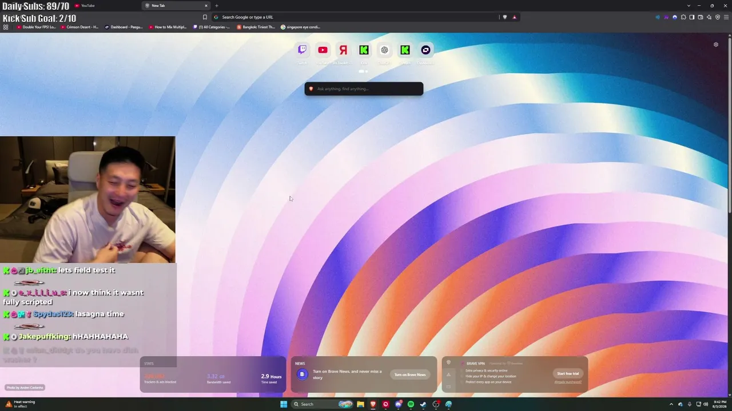The width and height of the screenshot is (732, 411).
Task: Open the last shortcut tile with ring logo
Action: pos(425,50)
